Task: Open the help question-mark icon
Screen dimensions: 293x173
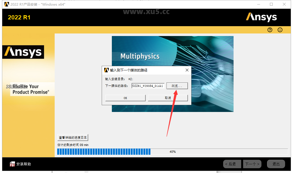Action: click(x=270, y=30)
